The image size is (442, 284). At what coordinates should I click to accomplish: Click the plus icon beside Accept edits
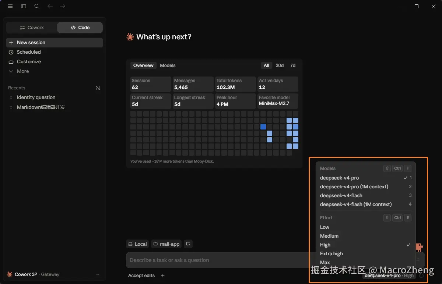coord(163,276)
